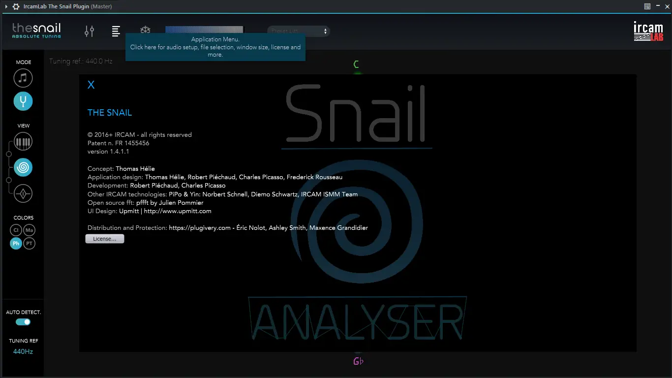This screenshot has height=378, width=672.
Task: Toggle the upper link node between views
Action: pos(9,155)
